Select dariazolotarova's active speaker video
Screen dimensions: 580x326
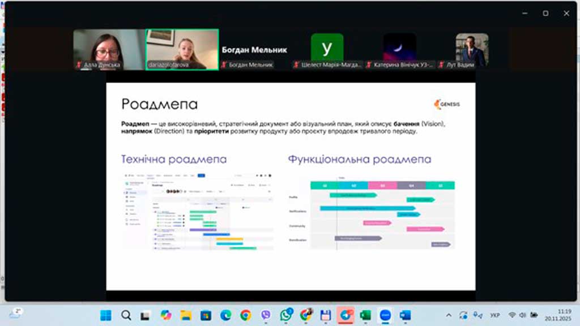pos(182,49)
